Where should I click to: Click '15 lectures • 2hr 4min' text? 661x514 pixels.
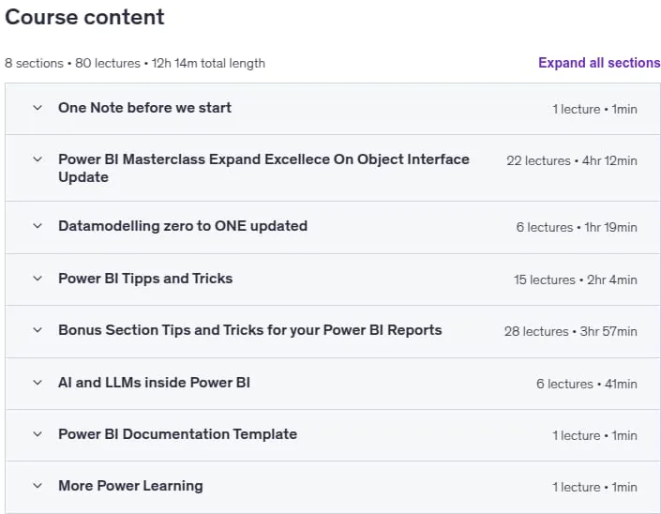(x=575, y=280)
